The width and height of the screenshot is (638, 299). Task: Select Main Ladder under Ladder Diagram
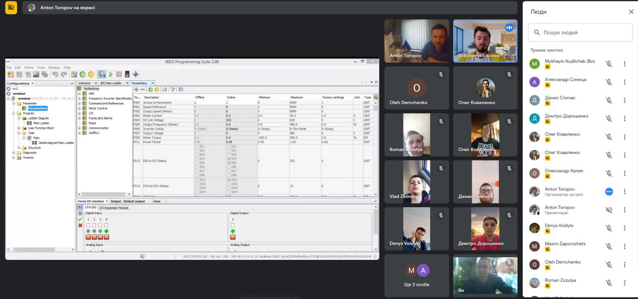click(41, 123)
